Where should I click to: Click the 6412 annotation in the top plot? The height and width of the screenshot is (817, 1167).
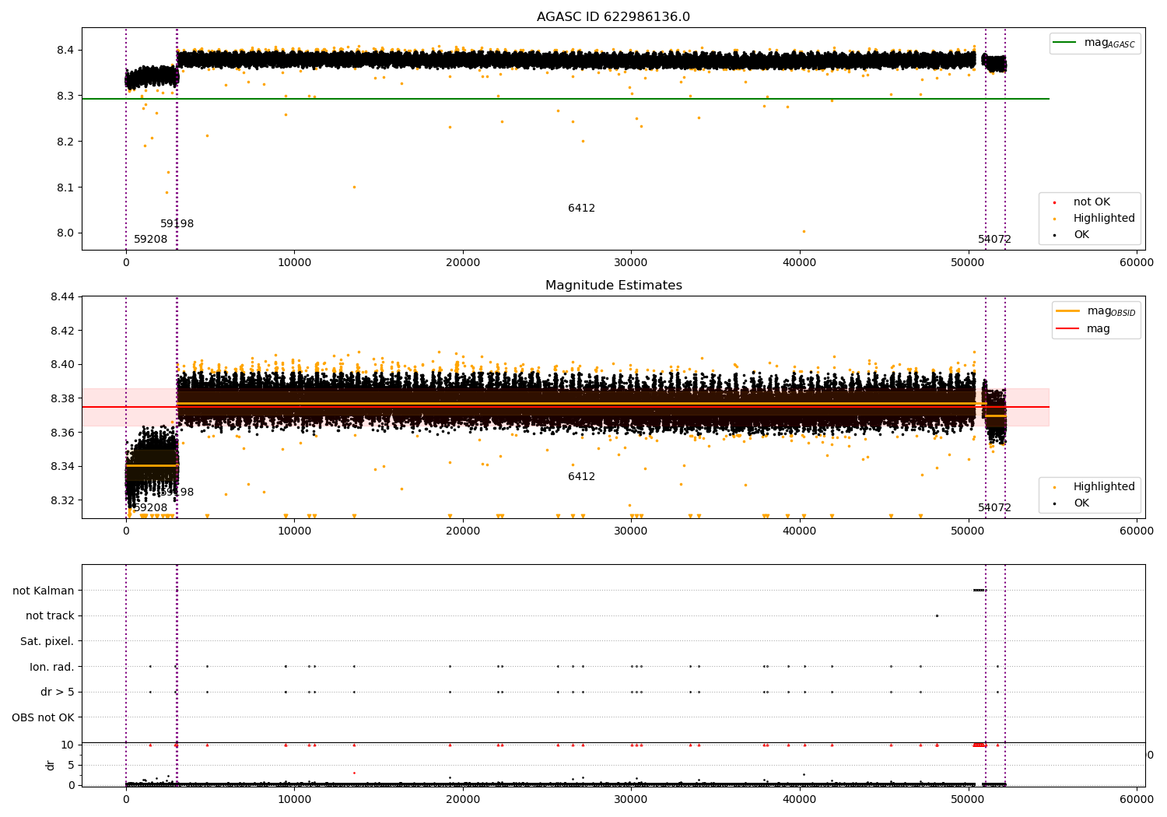pos(582,209)
